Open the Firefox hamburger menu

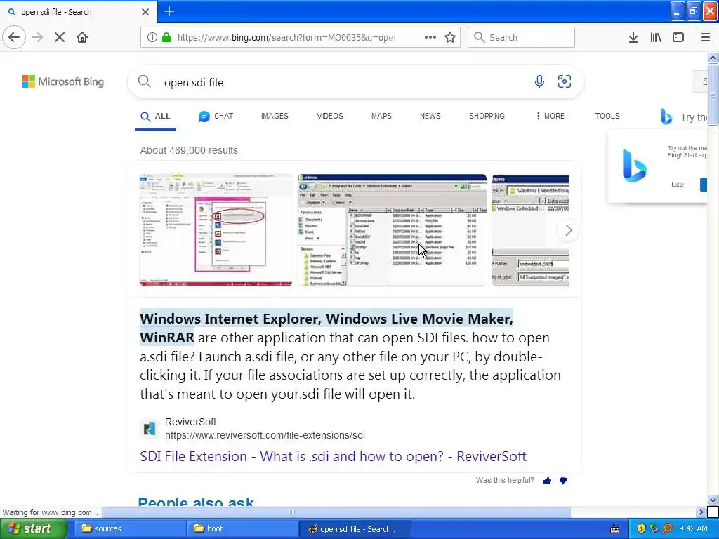[706, 38]
